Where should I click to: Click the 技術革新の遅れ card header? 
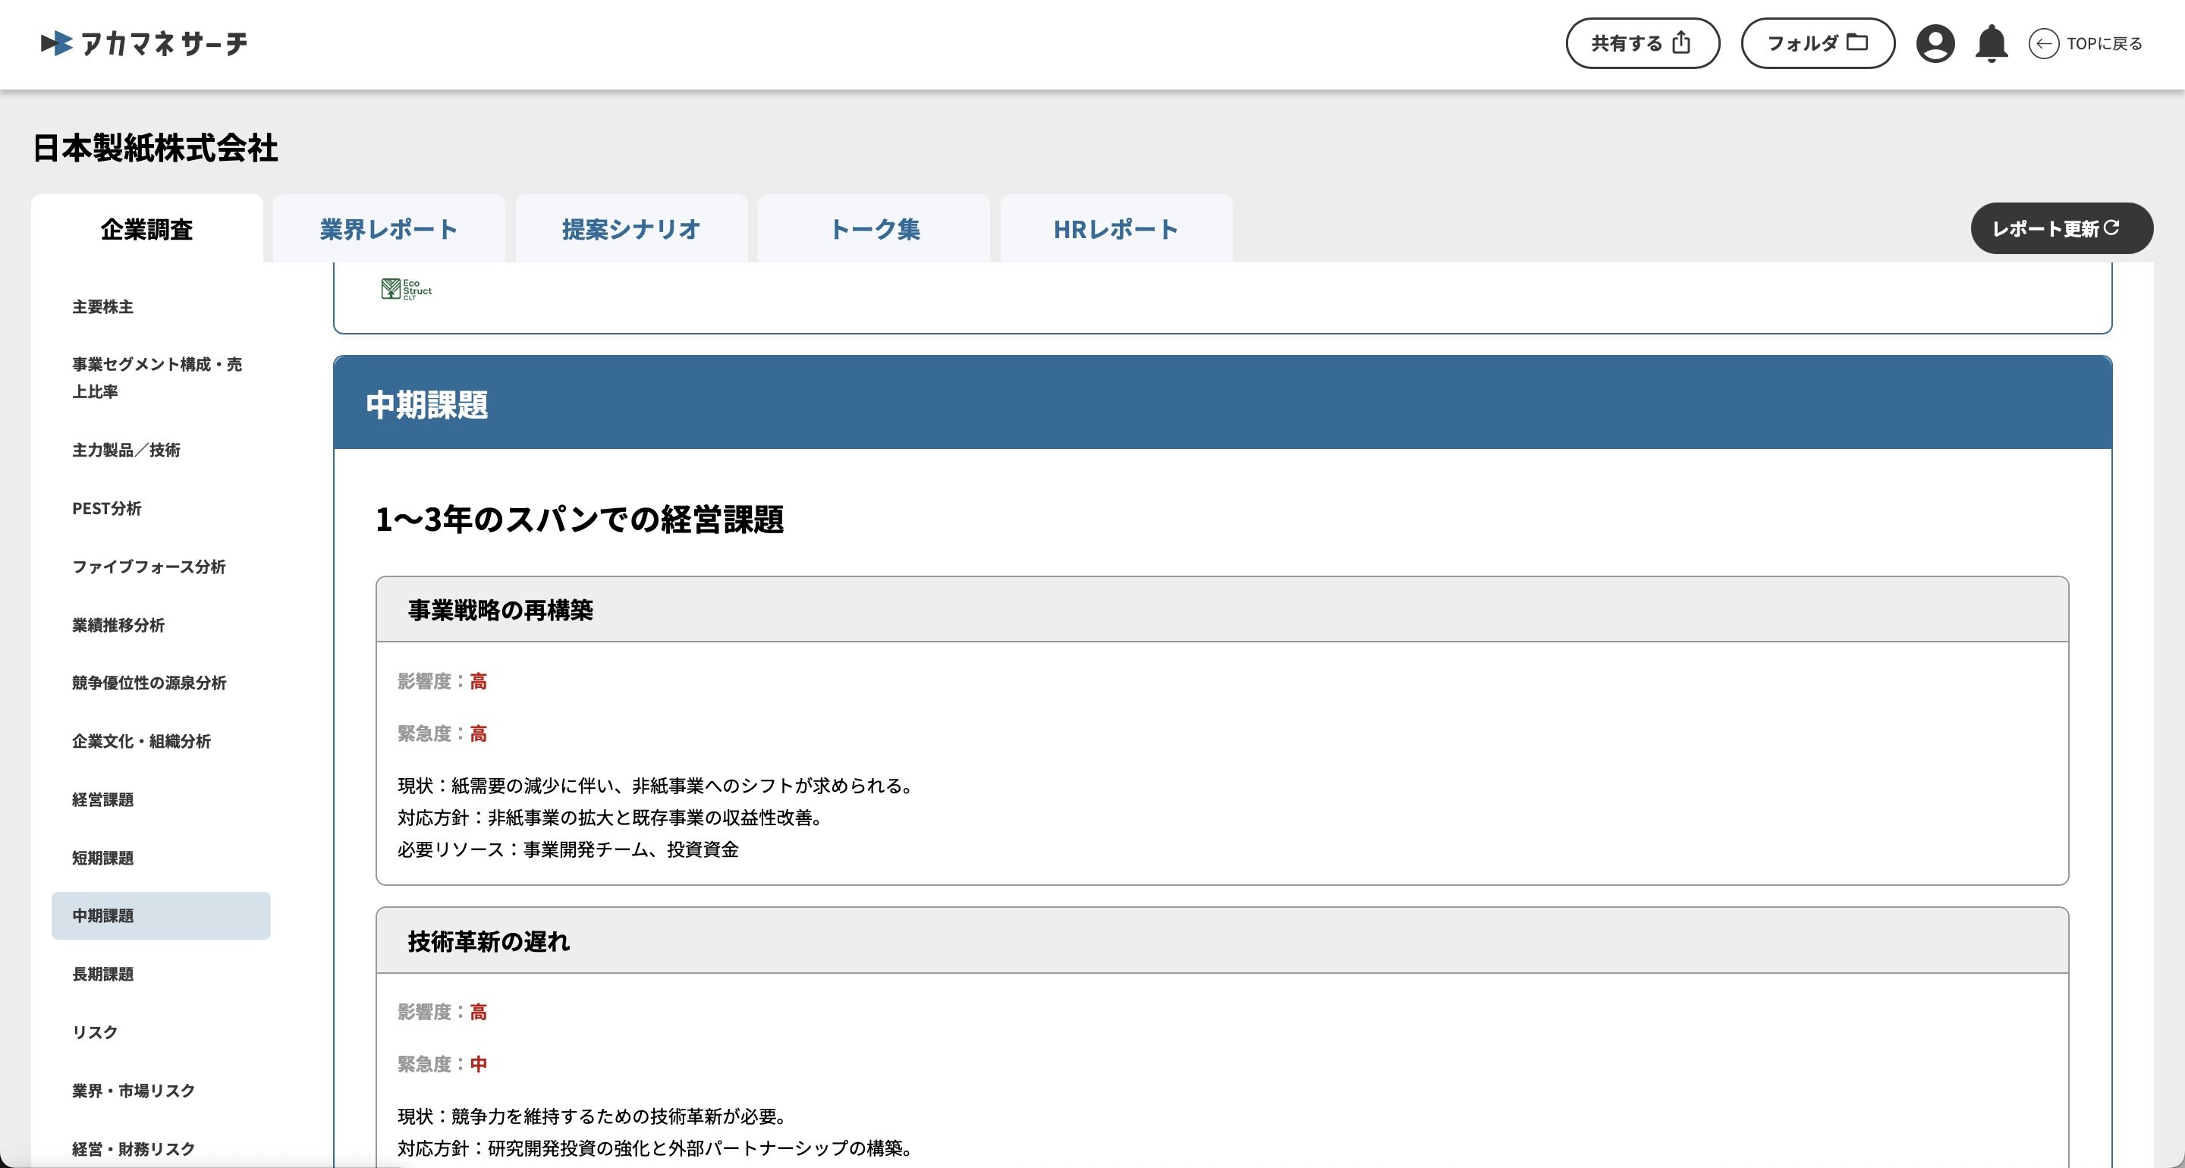pyautogui.click(x=1222, y=940)
